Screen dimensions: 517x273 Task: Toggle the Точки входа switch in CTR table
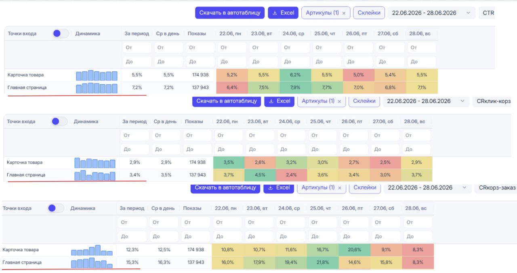coord(61,33)
